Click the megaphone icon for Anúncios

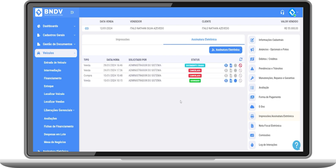point(252,50)
